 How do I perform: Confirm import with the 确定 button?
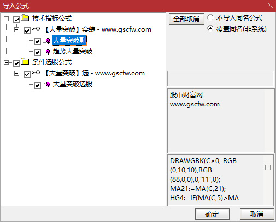(x=212, y=214)
